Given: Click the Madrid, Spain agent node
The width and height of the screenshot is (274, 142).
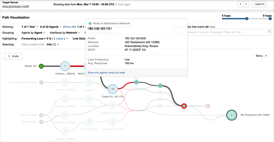Looking at the screenshot, I should click(41, 121).
